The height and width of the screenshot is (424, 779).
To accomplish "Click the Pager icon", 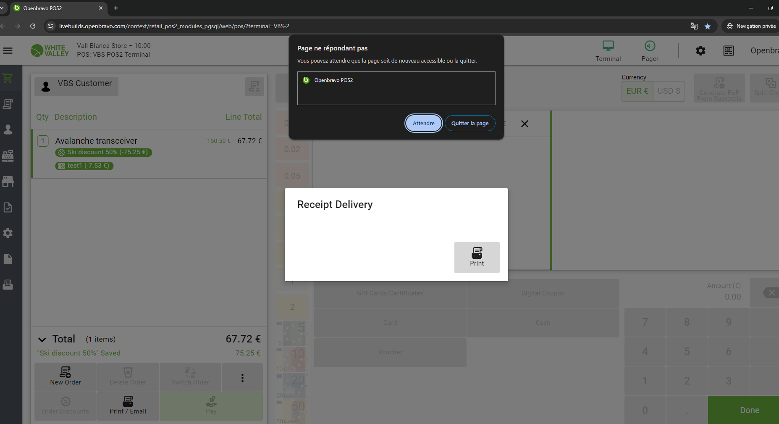I will pos(650,51).
